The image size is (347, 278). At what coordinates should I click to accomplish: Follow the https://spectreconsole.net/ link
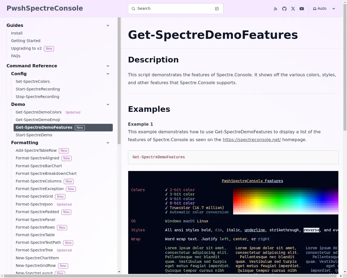click(252, 140)
